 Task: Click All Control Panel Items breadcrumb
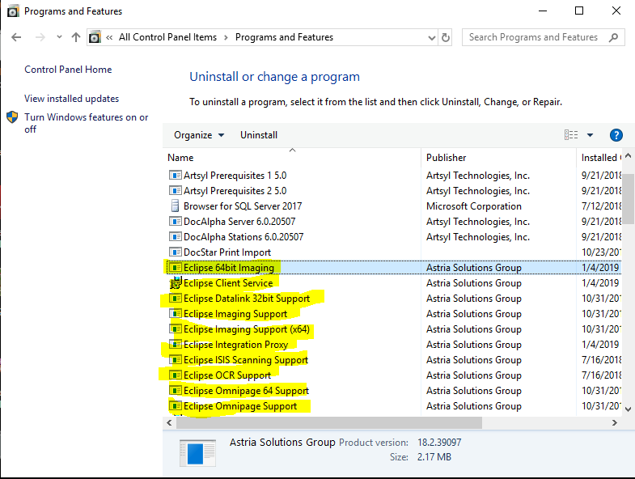[x=167, y=37]
